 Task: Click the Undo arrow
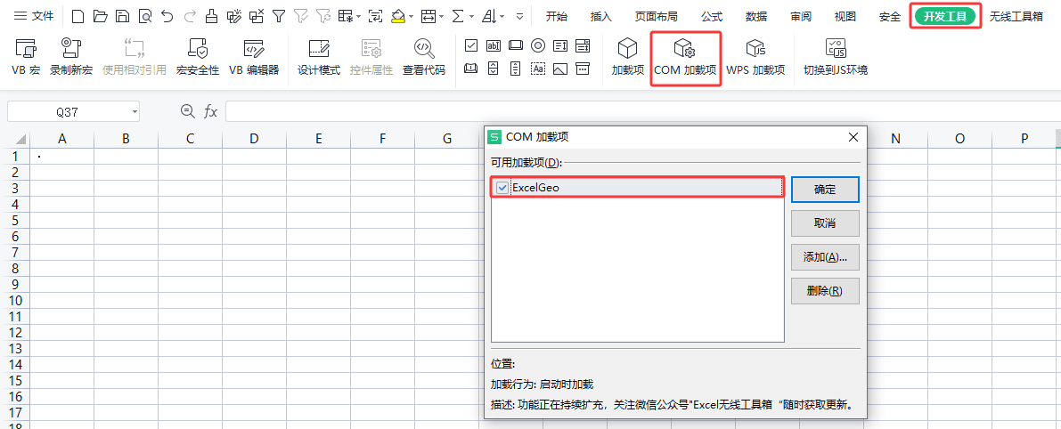coord(167,16)
